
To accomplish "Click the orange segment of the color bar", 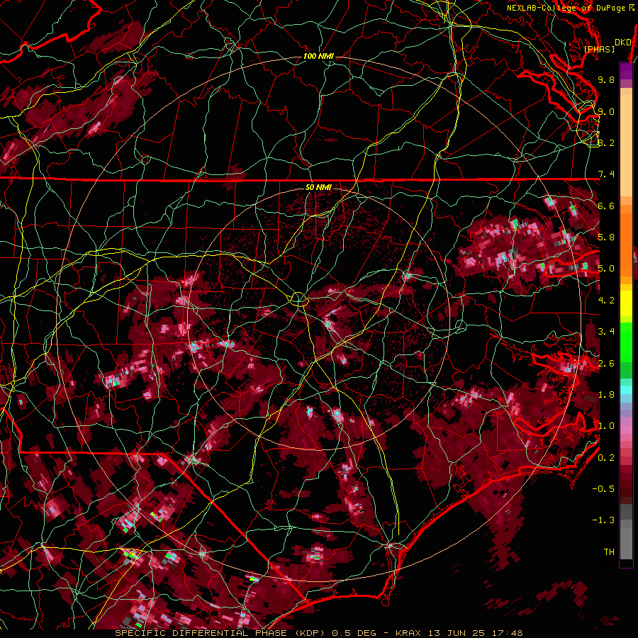I will pos(626,240).
